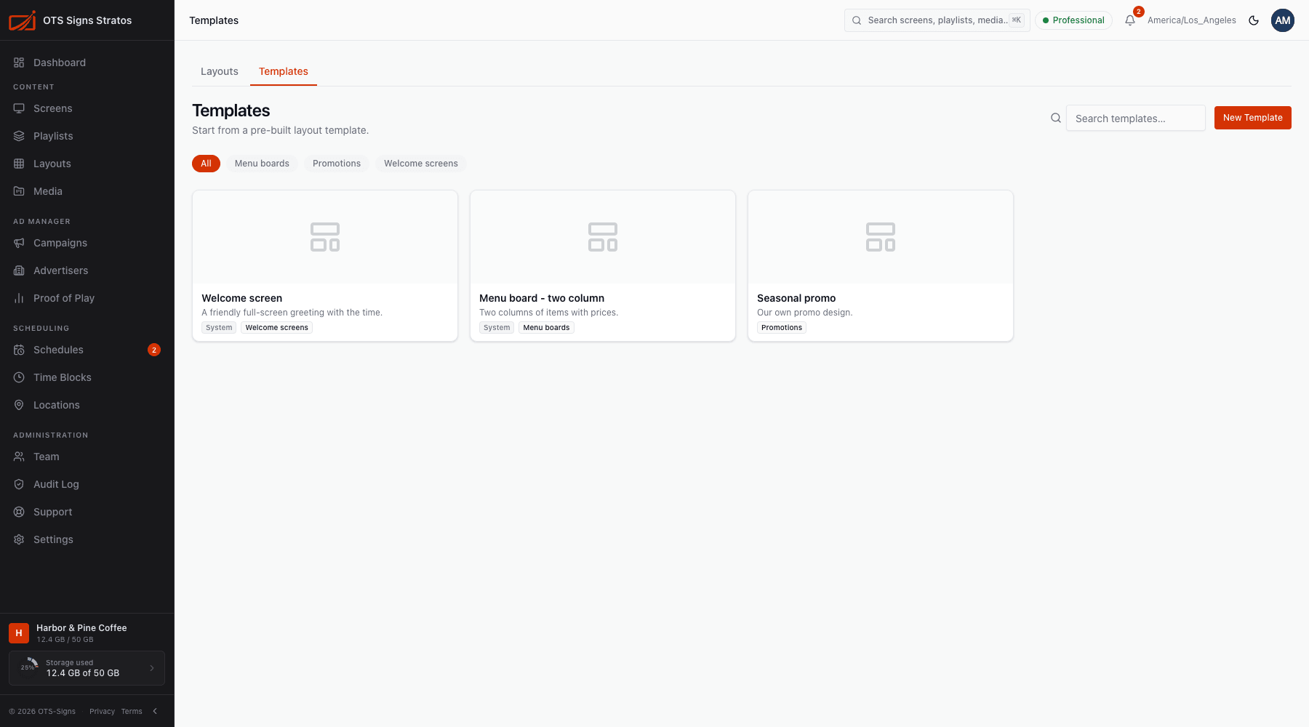Image resolution: width=1309 pixels, height=727 pixels.
Task: Click the New Template button
Action: (x=1253, y=118)
